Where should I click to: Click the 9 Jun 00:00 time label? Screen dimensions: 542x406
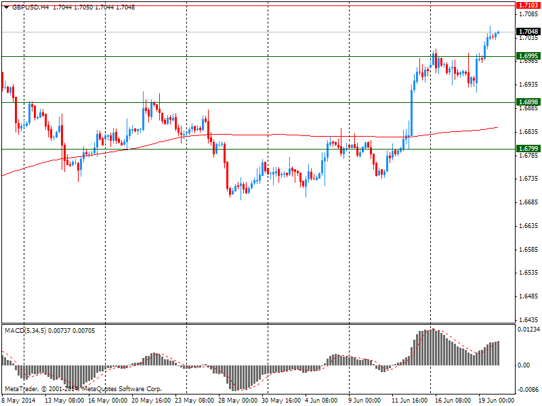(364, 401)
